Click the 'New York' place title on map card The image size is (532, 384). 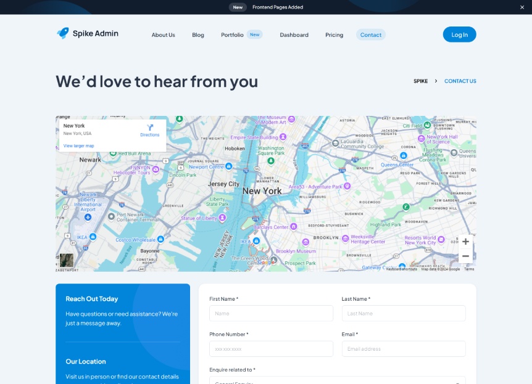pos(74,126)
